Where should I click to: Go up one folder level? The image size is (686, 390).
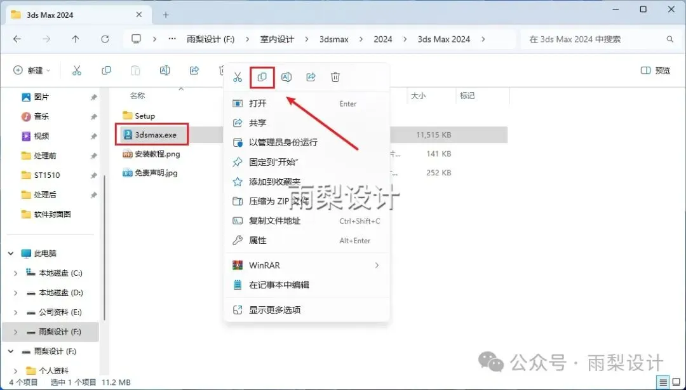[75, 39]
